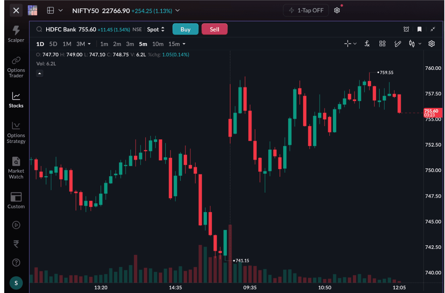Open the Scalper tool in sidebar
The width and height of the screenshot is (445, 293).
16,34
